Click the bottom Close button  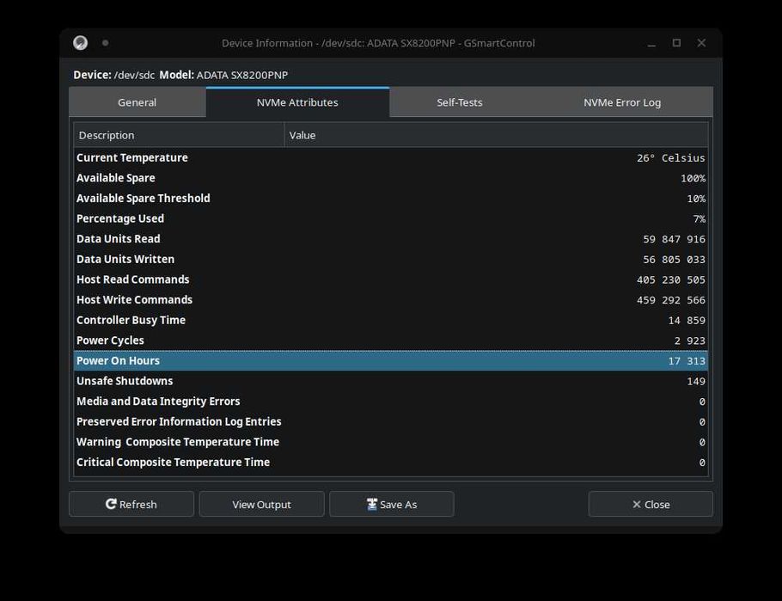[x=651, y=504]
